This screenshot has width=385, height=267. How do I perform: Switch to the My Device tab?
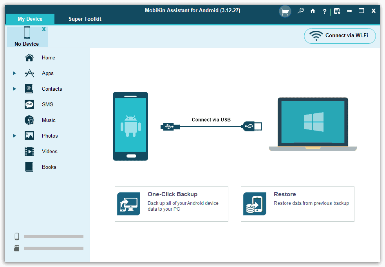pyautogui.click(x=30, y=19)
